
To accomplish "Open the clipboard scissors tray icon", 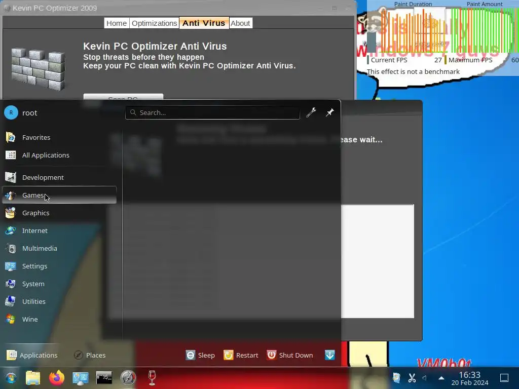I will coord(412,378).
